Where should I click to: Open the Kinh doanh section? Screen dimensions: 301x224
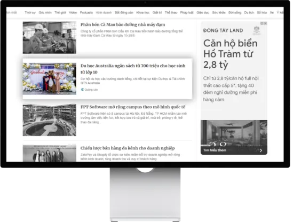coord(104,13)
